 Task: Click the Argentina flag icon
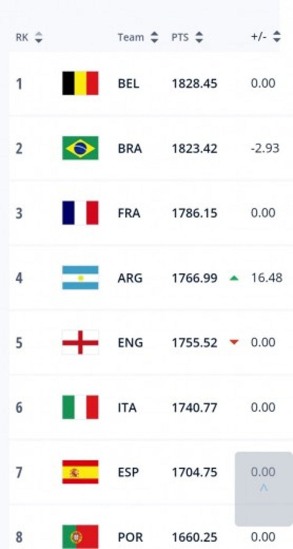point(80,278)
